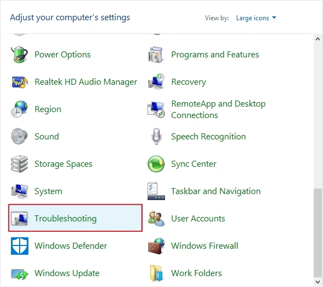Screen dimensions: 323x287
Task: Click the RemoteApp and Desktop Connections icon
Action: tap(156, 109)
